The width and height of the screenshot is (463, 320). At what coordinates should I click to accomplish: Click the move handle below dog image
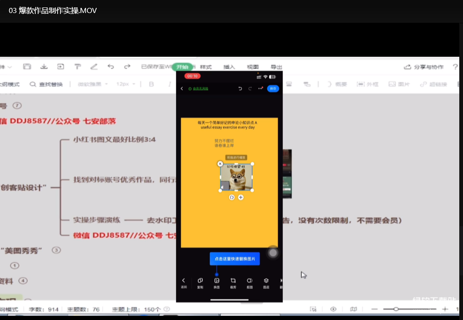[x=241, y=197]
